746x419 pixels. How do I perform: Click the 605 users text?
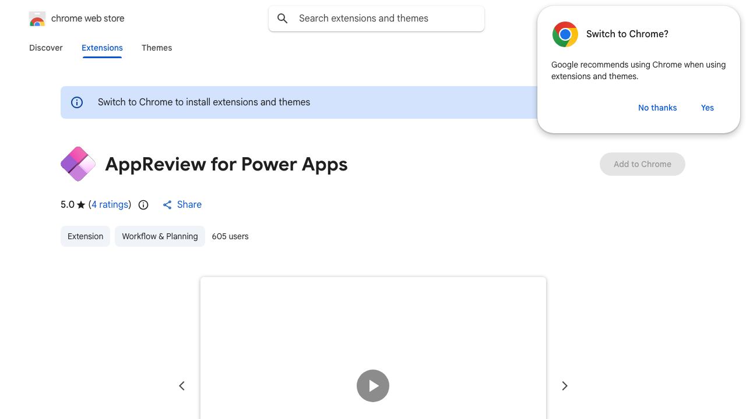click(x=230, y=236)
